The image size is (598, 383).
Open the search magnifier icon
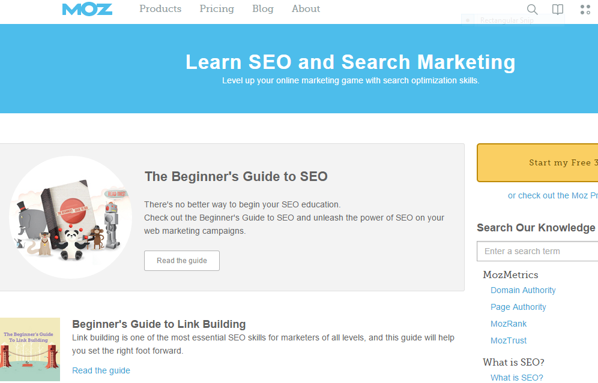[532, 9]
